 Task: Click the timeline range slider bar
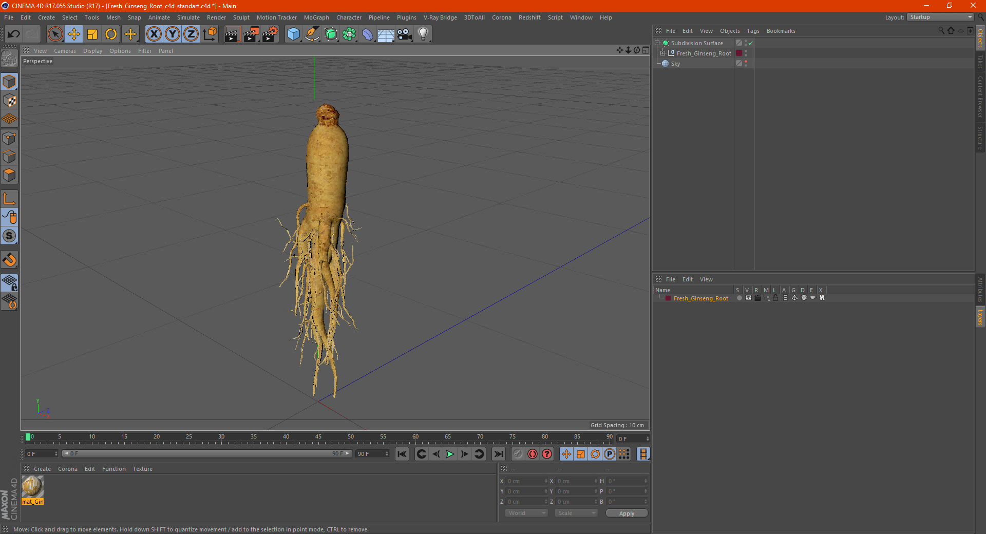point(206,453)
